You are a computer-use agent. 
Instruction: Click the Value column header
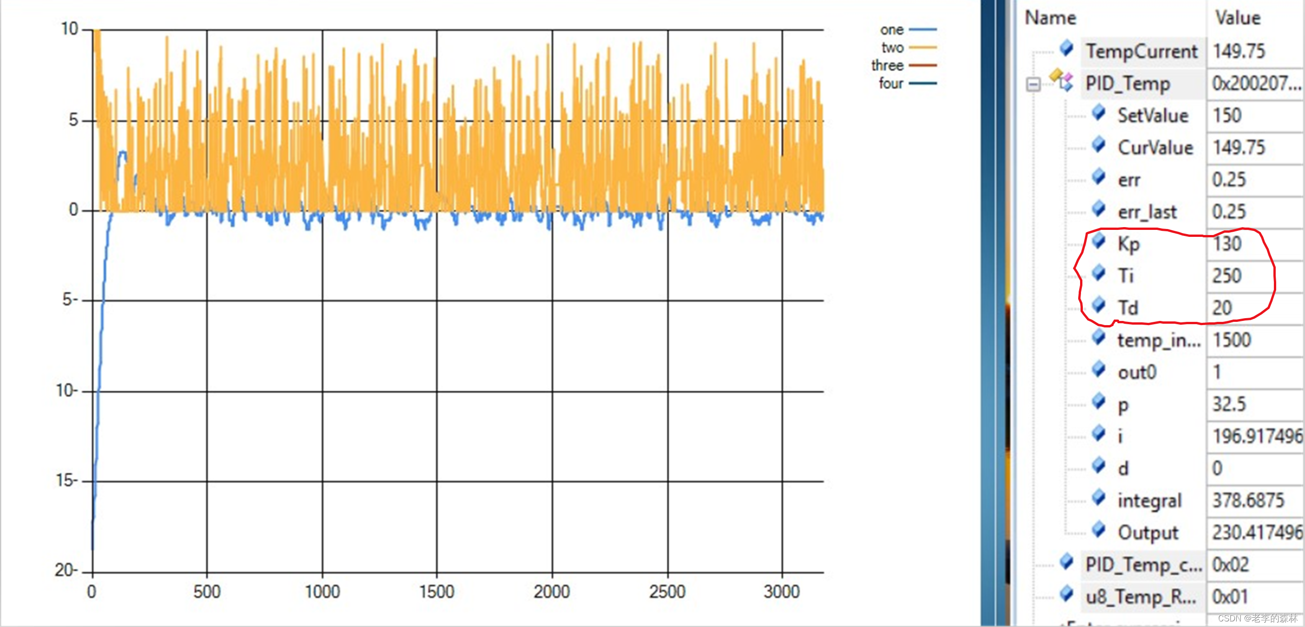(x=1238, y=18)
